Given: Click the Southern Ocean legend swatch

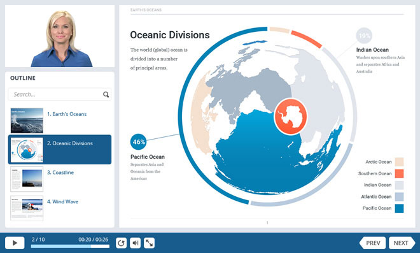Looking at the screenshot, I should (x=400, y=173).
